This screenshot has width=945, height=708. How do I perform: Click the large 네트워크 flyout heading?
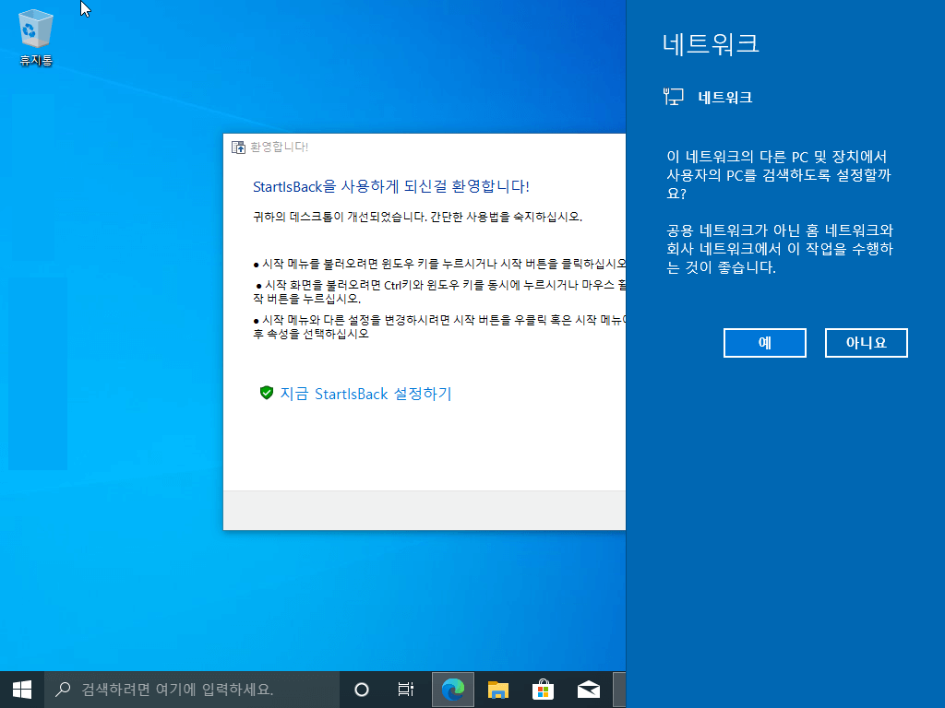pos(711,44)
